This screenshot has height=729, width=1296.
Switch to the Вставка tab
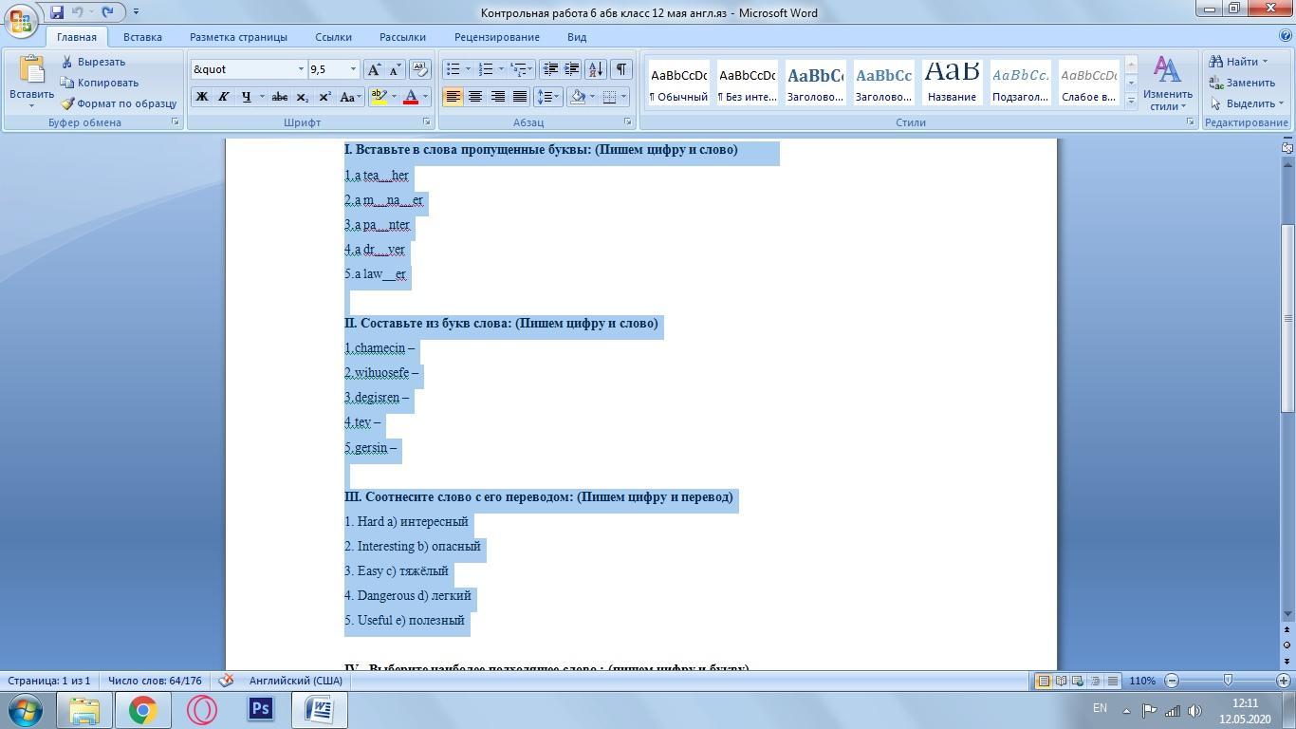click(142, 37)
